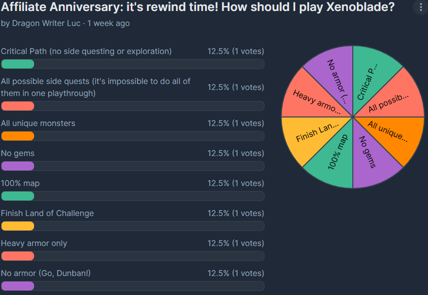Choose Finish Land of Challenge option
This screenshot has width=428, height=295.
coord(47,213)
